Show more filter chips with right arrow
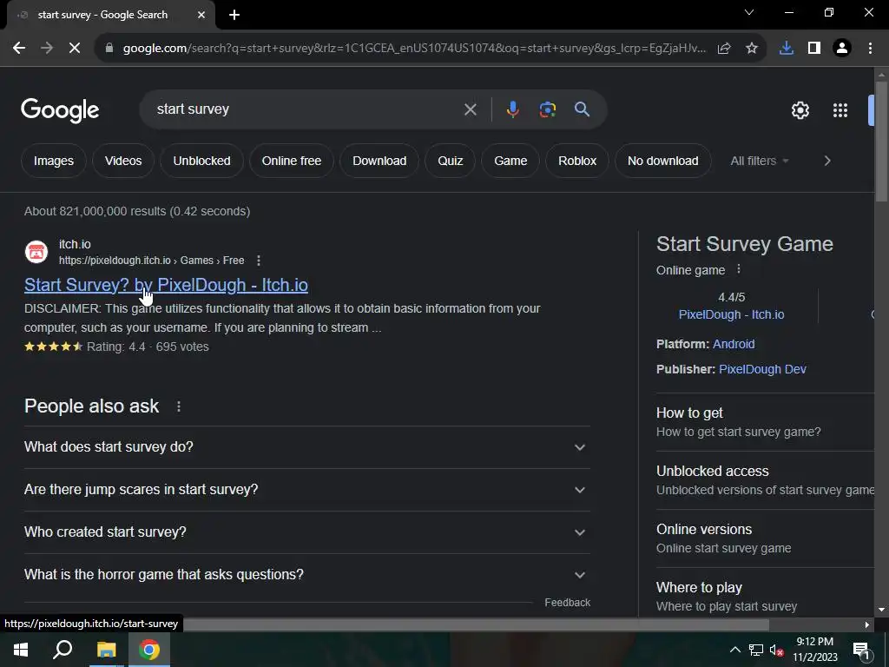 point(827,161)
